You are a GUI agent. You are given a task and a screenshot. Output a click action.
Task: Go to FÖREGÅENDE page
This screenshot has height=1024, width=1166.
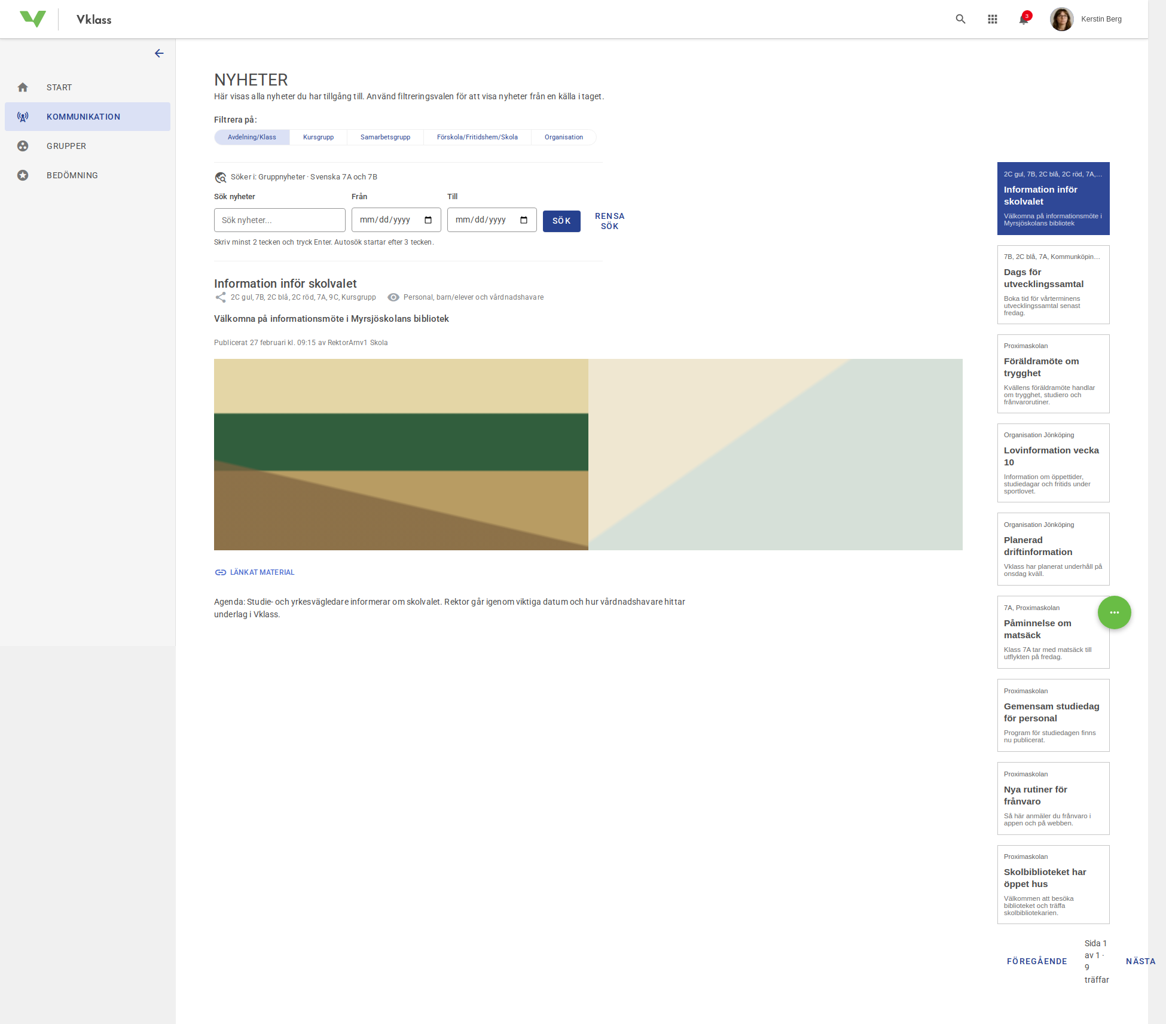(1037, 961)
